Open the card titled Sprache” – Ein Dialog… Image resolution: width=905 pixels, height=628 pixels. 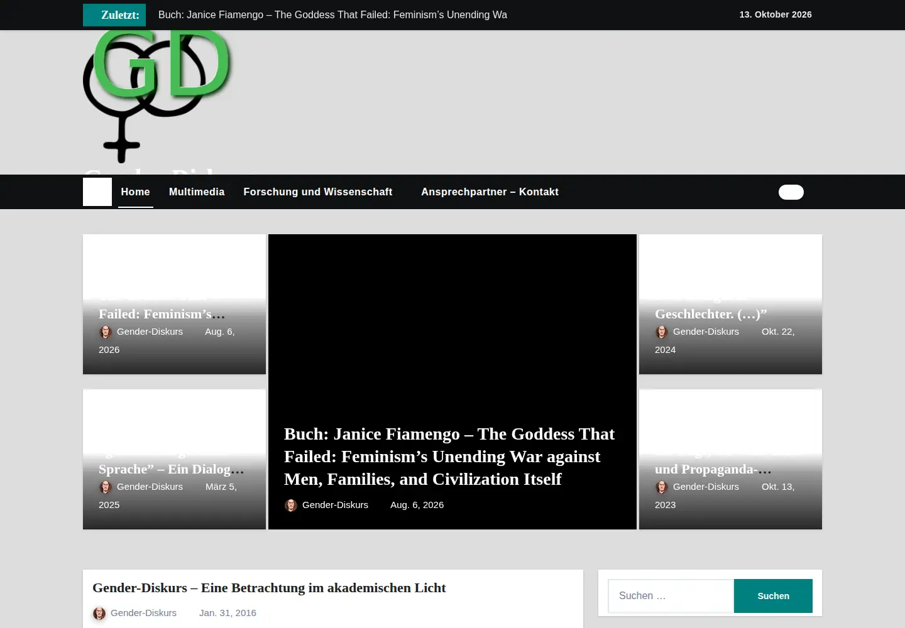[x=171, y=469]
